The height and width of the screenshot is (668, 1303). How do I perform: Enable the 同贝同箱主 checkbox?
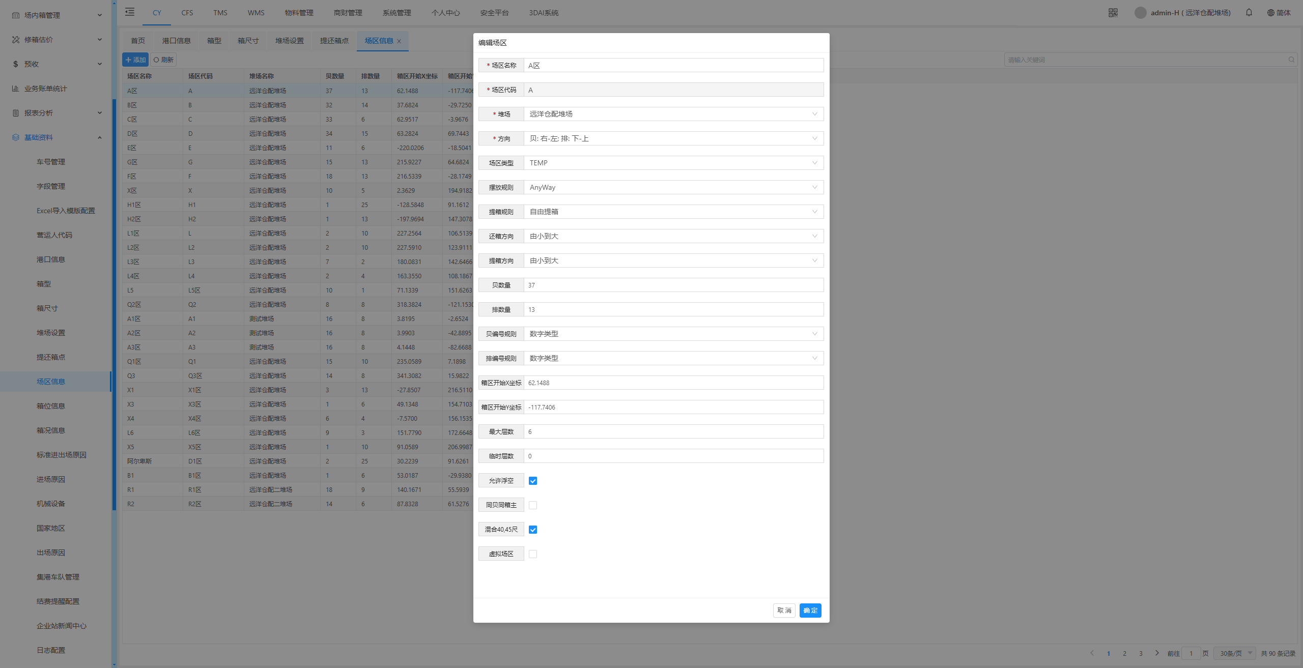coord(533,505)
